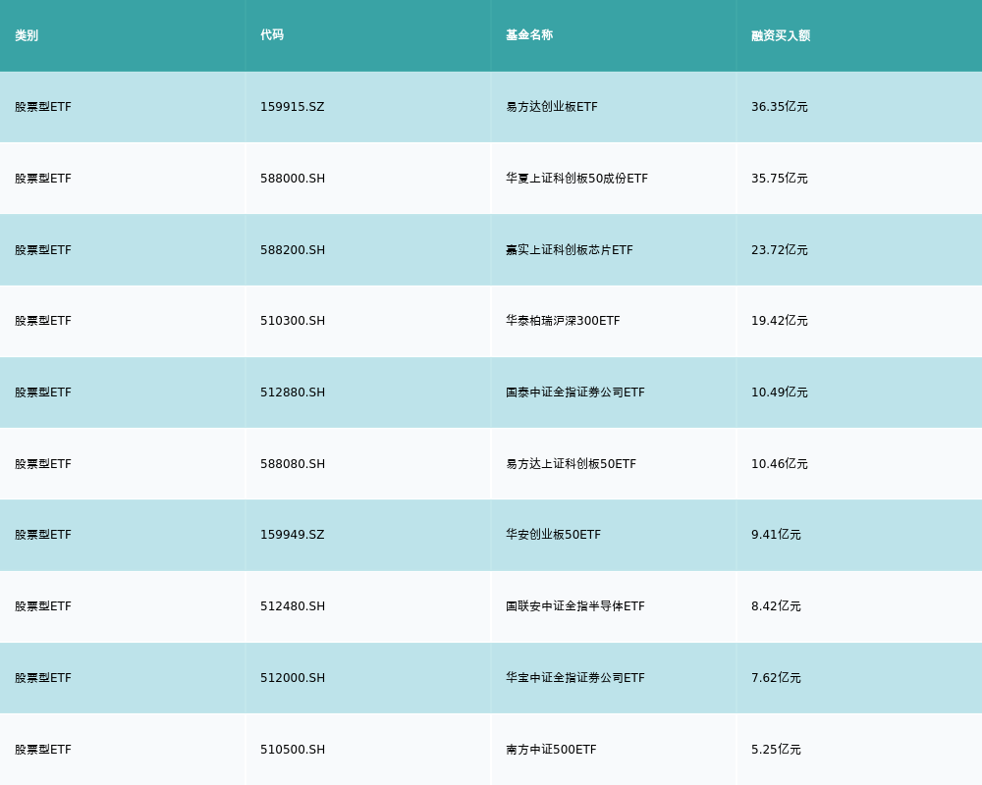
Task: Click fund 嘉实上证科创板芯片ETF
Action: click(570, 250)
